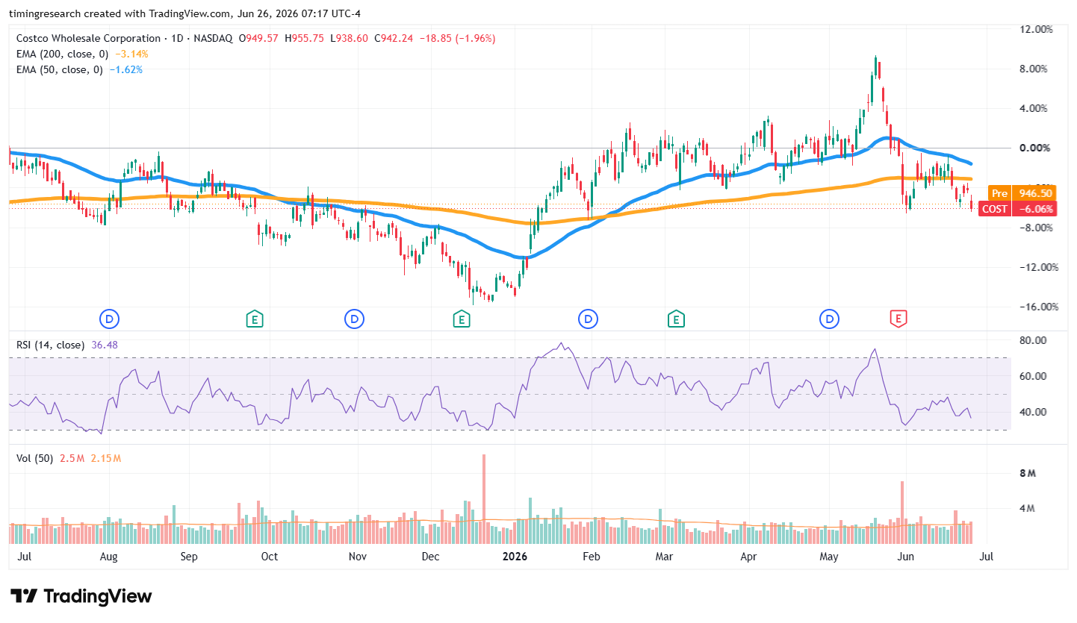Click the earnings marker in mid December
The width and height of the screenshot is (1077, 623).
coord(462,319)
